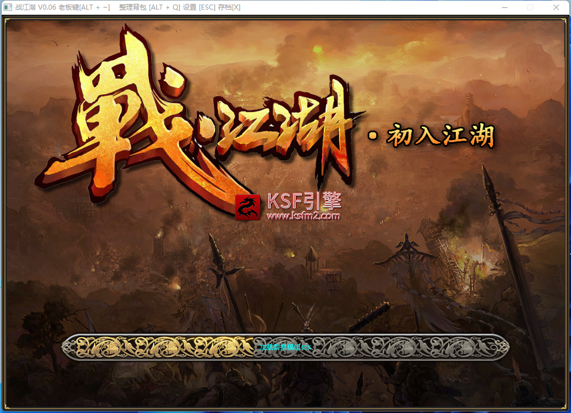
Task: Minimize the 战江湖 game window
Action: (x=505, y=7)
